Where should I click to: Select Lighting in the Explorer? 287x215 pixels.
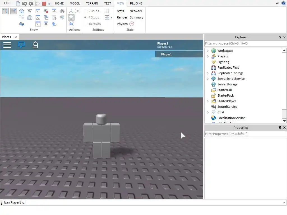223,62
